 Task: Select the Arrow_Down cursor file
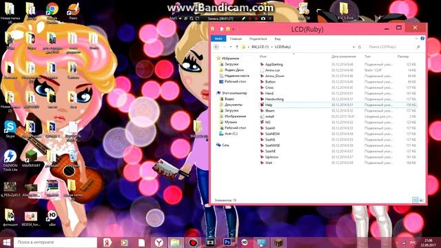click(x=274, y=76)
